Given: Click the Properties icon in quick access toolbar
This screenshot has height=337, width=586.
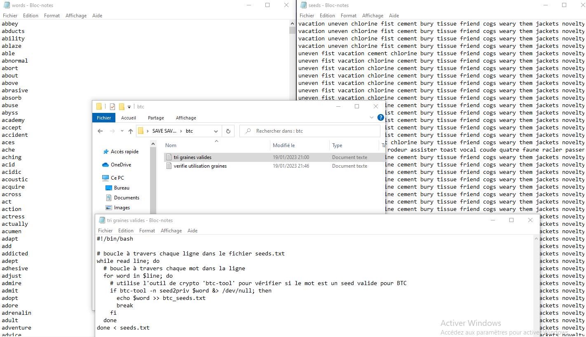Looking at the screenshot, I should (x=113, y=107).
